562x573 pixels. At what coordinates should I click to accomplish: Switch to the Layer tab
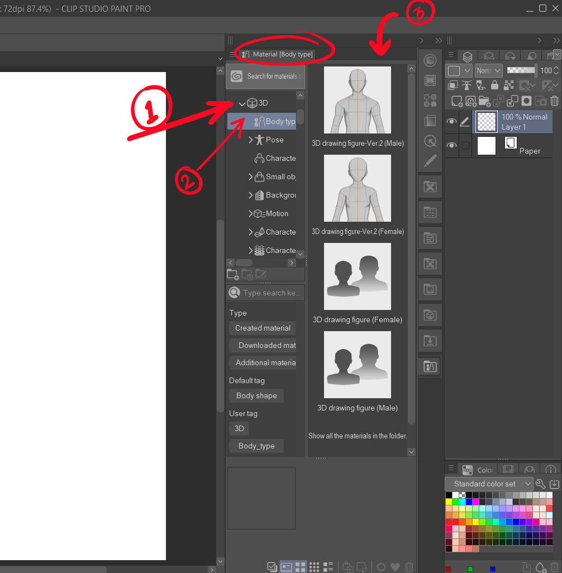click(x=467, y=56)
